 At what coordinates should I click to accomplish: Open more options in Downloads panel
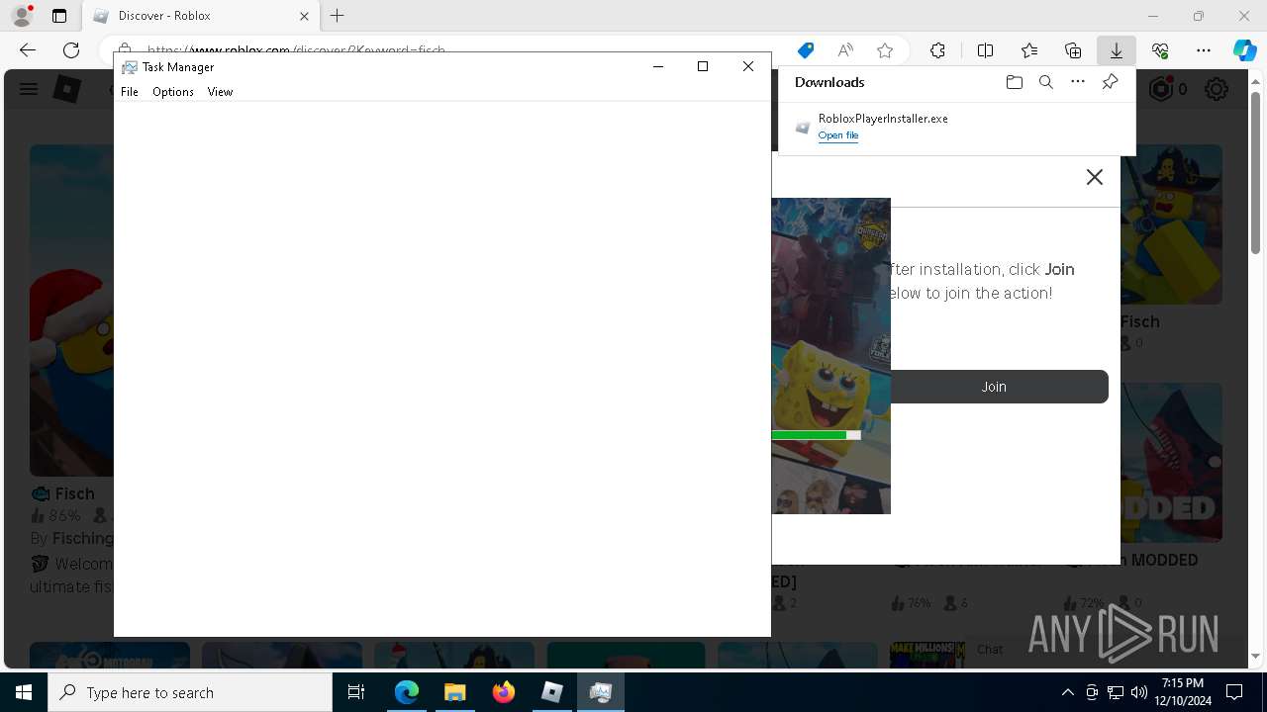(x=1078, y=82)
